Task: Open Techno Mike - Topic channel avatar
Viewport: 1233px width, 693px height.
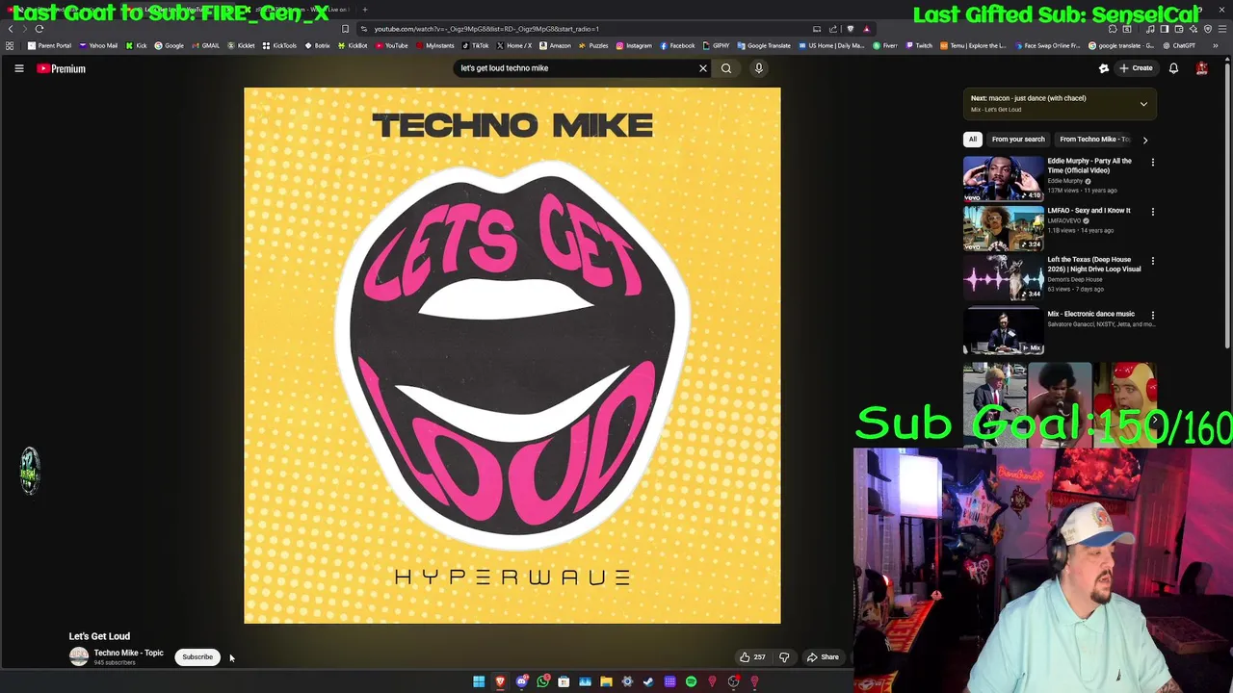Action: pos(79,656)
